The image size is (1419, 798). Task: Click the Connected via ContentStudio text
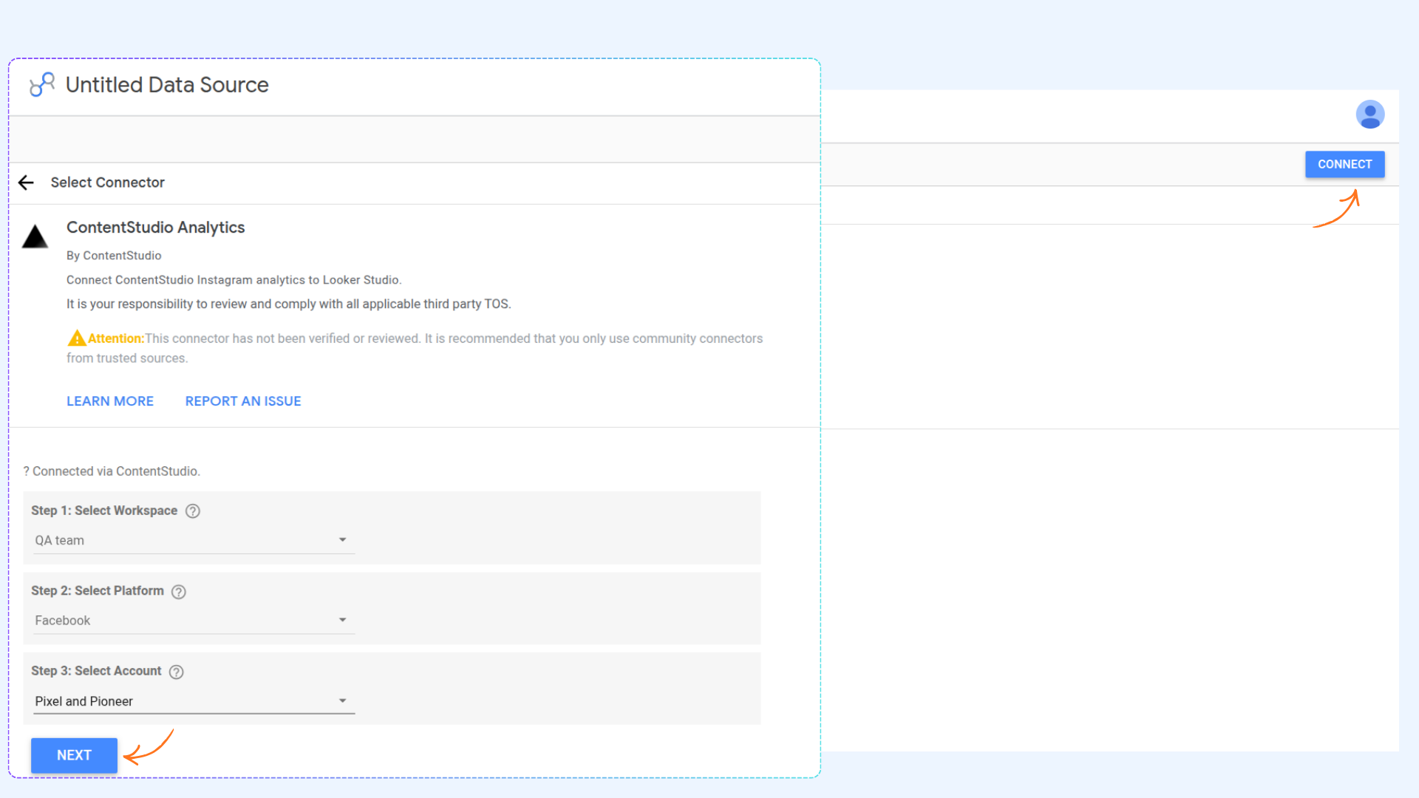click(112, 471)
